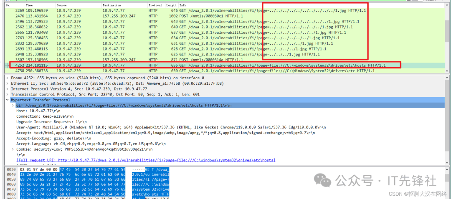Sort packets by the No. column header
This screenshot has width=451, height=199.
point(8,5)
